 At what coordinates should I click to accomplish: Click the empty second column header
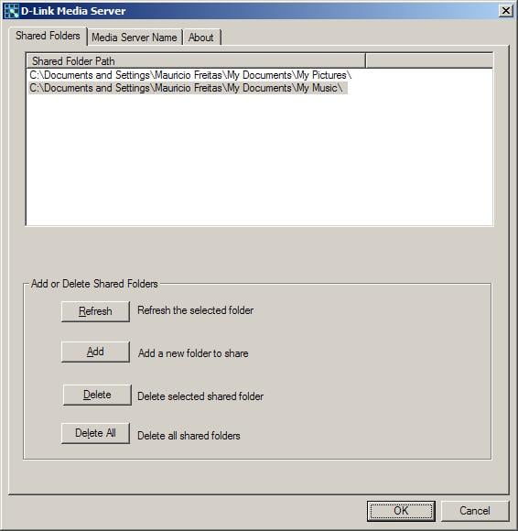429,61
